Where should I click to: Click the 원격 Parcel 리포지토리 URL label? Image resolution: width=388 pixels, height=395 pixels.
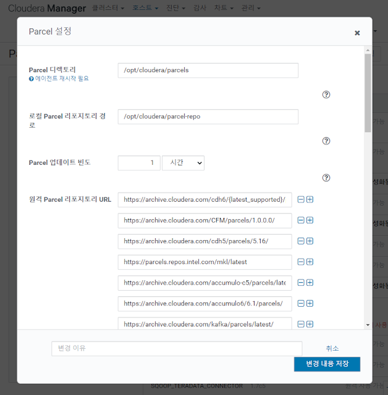(x=70, y=199)
